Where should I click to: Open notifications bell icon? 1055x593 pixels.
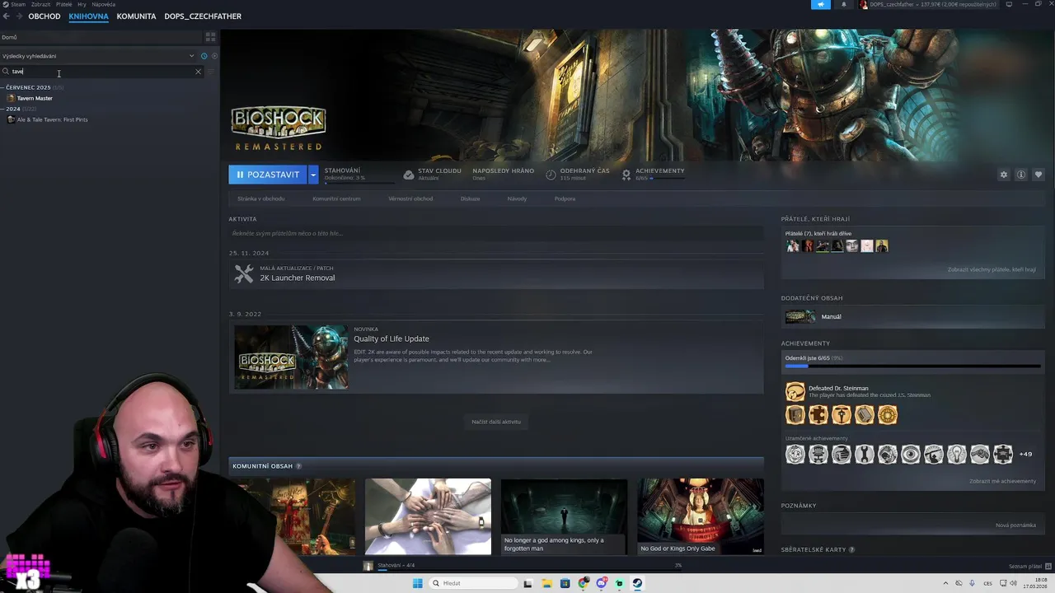[x=843, y=4]
